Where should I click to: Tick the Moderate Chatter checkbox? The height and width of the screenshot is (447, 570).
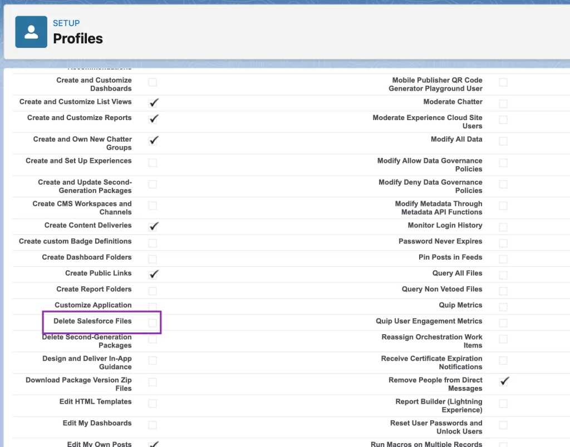coord(503,104)
